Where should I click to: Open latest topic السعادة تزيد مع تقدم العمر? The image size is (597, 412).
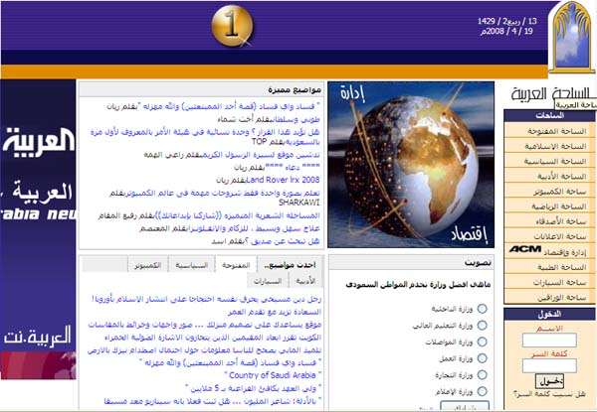(x=275, y=312)
